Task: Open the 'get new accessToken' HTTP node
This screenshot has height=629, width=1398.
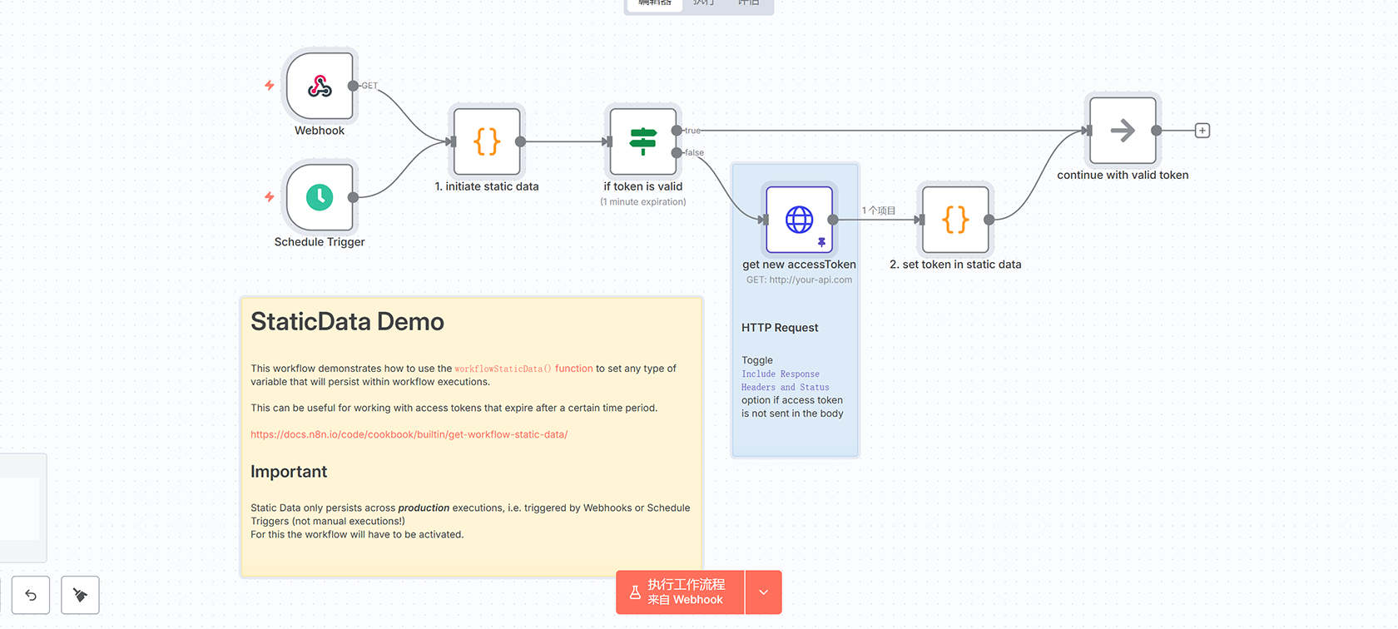Action: pos(799,220)
